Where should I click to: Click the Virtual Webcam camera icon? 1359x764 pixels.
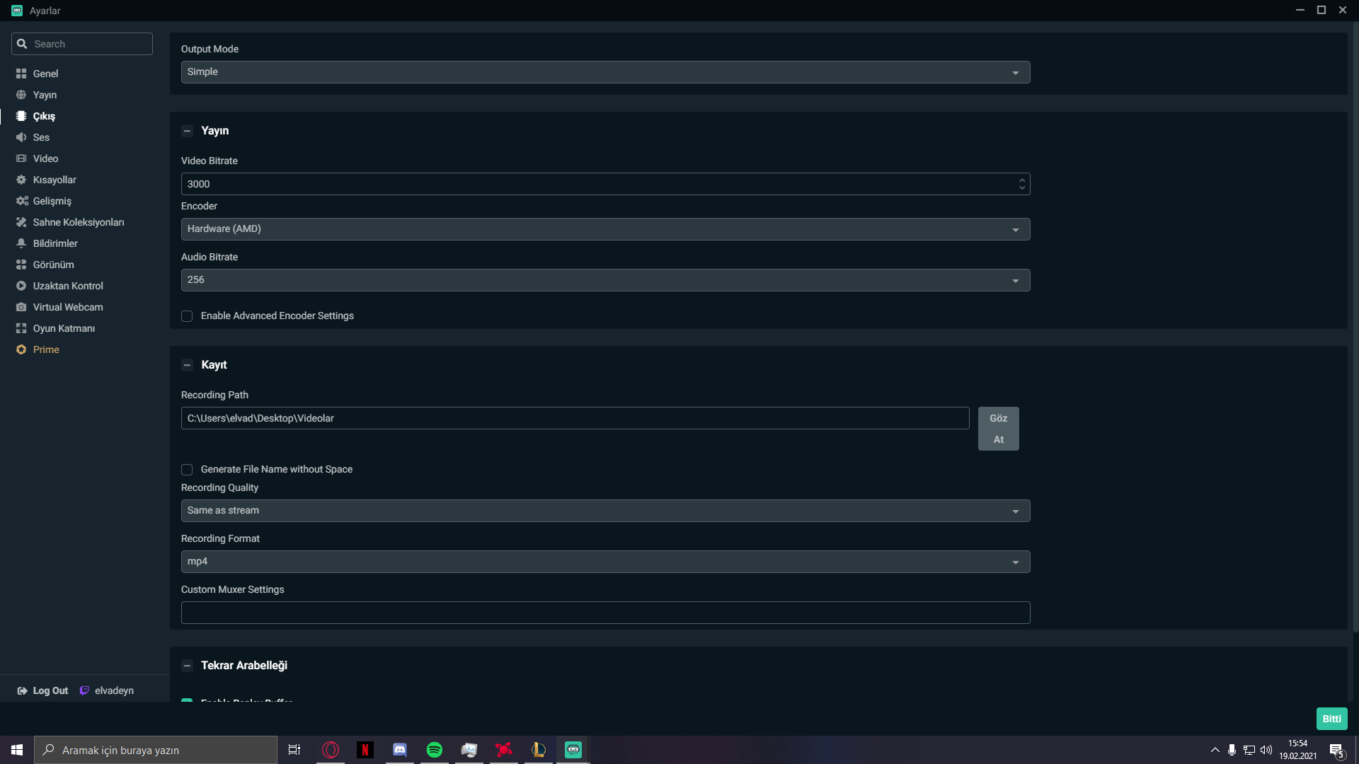[x=21, y=307]
